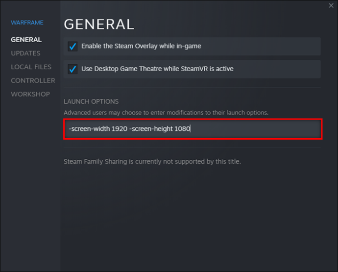Close the Warframe properties window

pyautogui.click(x=330, y=5)
